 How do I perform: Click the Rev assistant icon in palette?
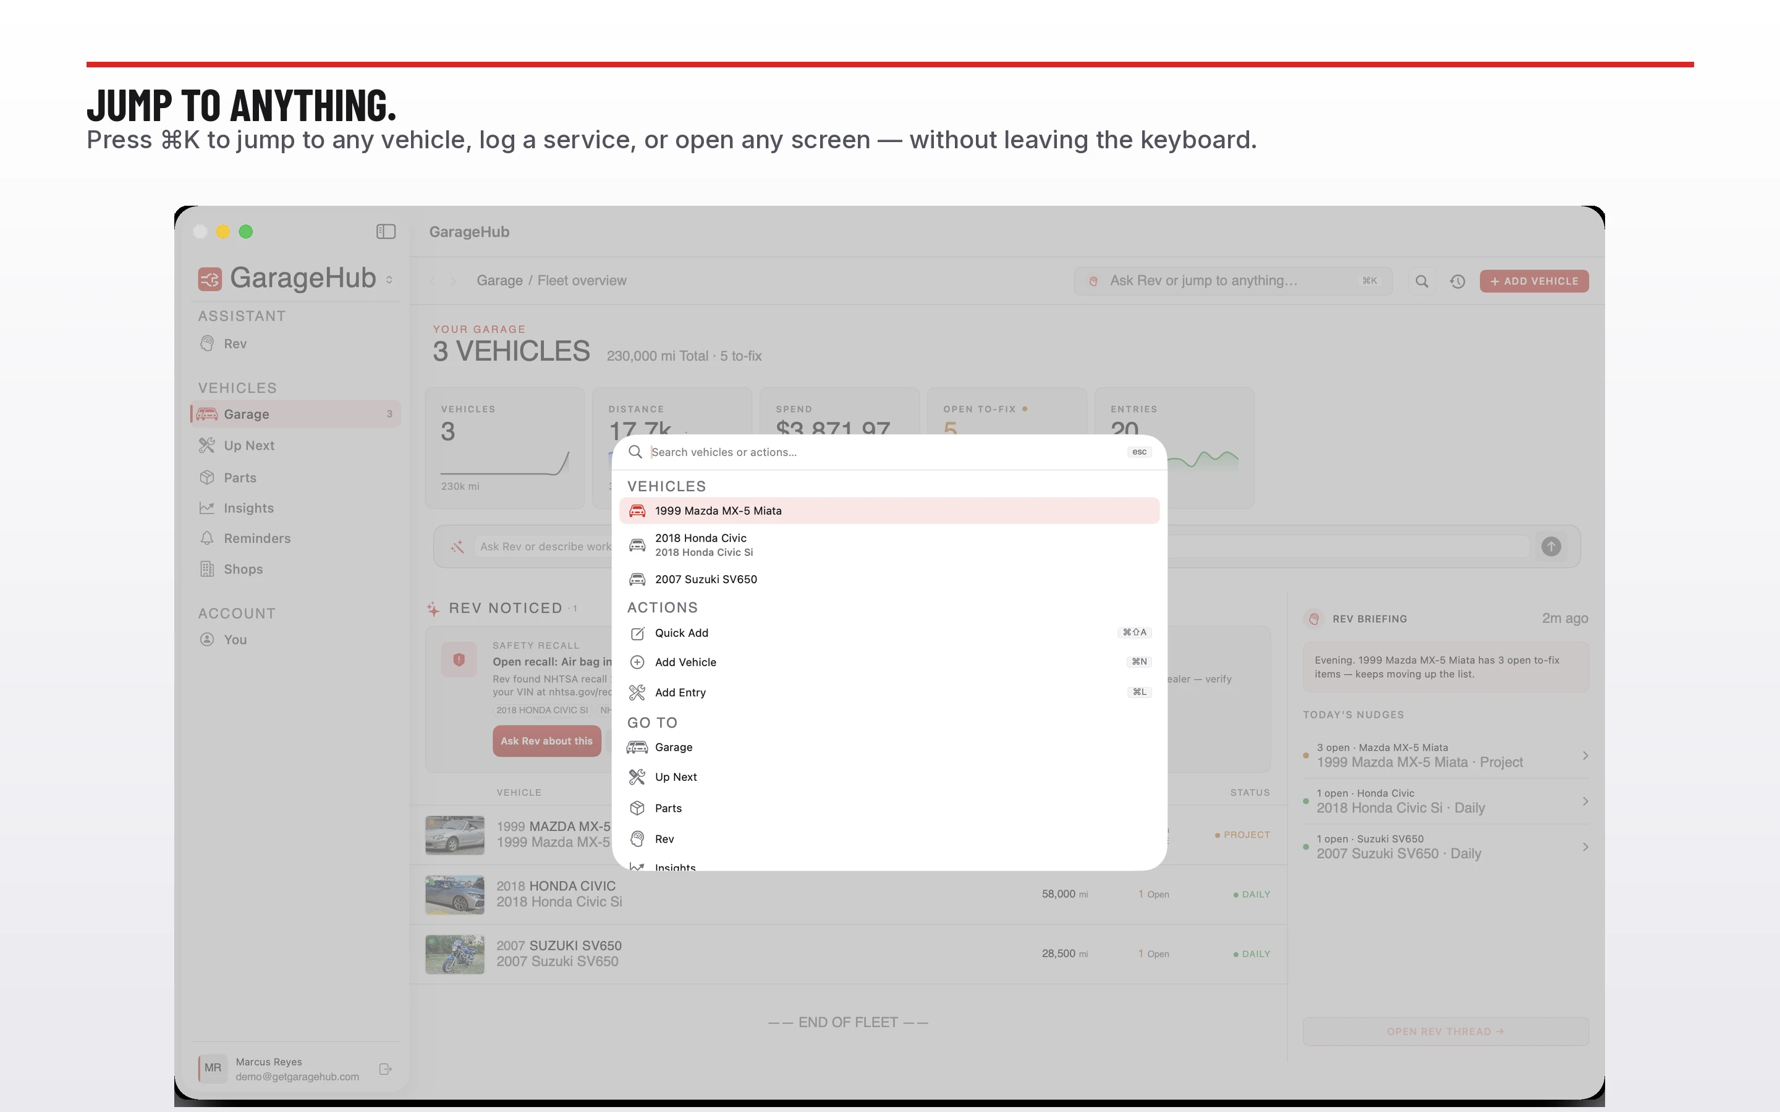pos(637,839)
